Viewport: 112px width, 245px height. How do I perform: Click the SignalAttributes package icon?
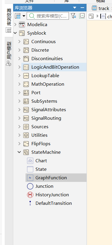point(26,110)
